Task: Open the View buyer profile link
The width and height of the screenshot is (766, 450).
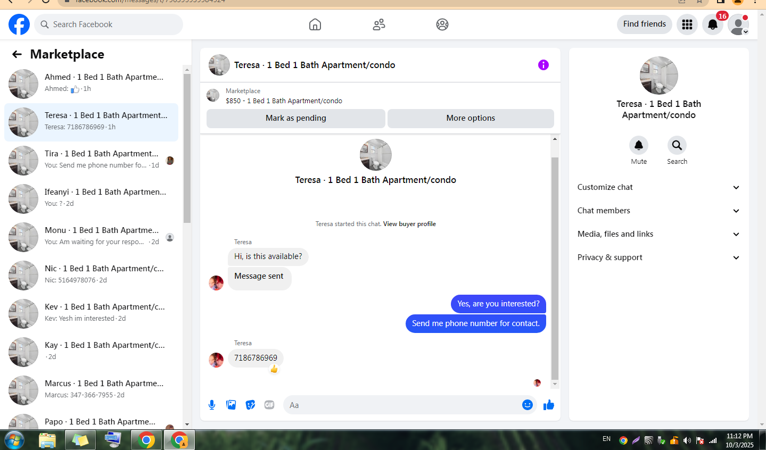Action: tap(409, 224)
